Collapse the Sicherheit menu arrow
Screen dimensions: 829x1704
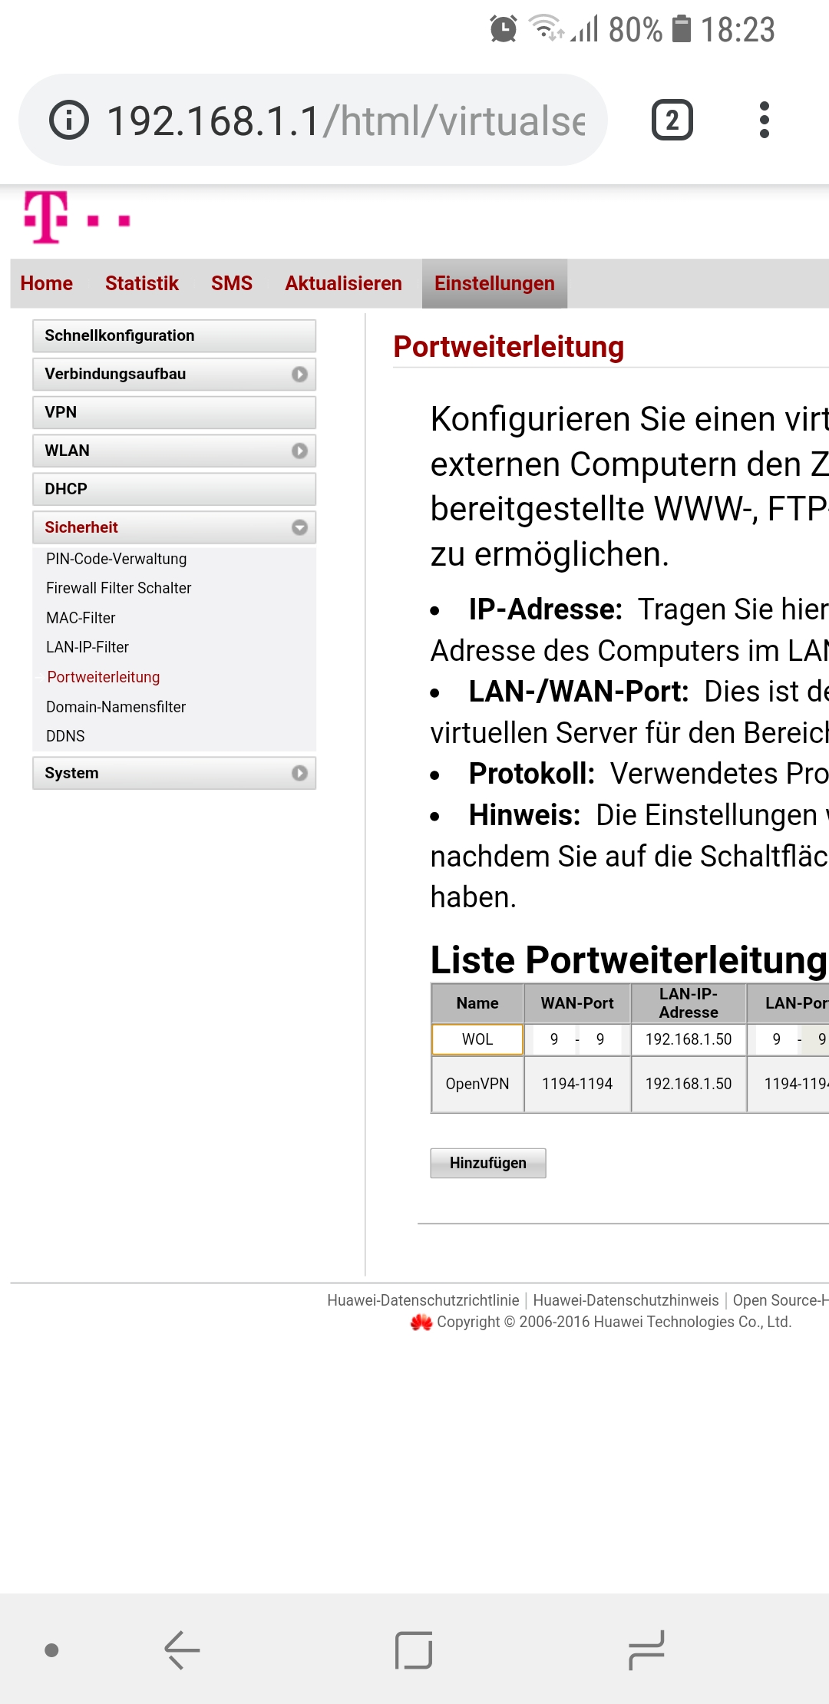pos(299,527)
